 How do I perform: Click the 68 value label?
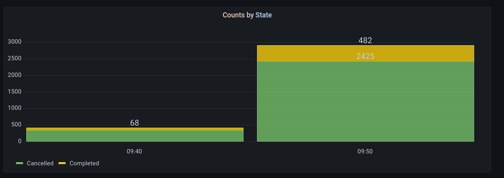click(135, 123)
